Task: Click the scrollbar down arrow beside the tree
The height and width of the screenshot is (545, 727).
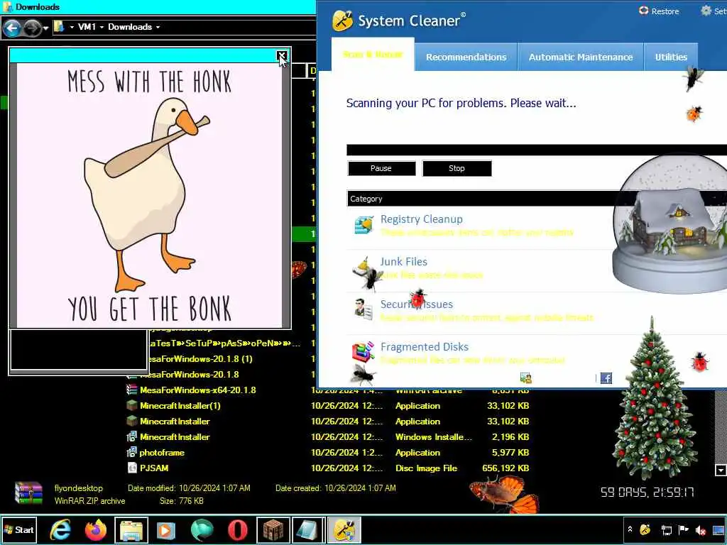Action: coord(721,470)
